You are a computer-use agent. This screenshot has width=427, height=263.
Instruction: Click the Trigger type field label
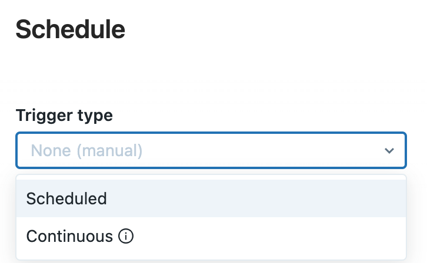point(64,115)
